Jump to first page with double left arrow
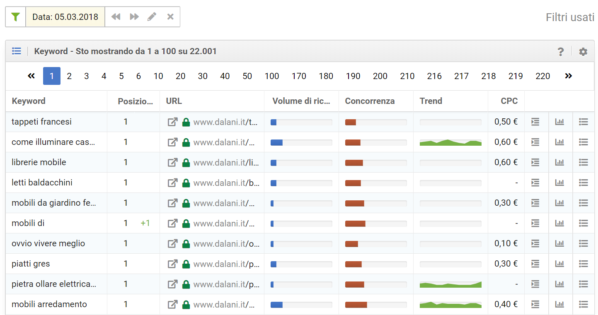The width and height of the screenshot is (598, 315). pyautogui.click(x=31, y=76)
